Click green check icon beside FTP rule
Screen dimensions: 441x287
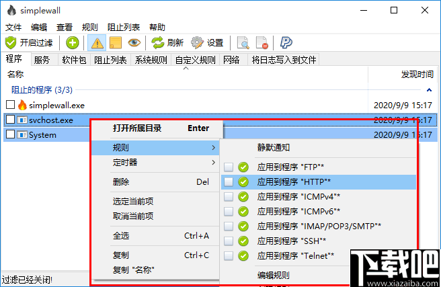pos(243,167)
